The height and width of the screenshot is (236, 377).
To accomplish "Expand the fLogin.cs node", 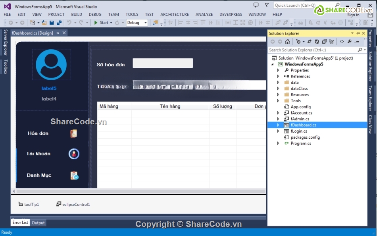I will point(278,131).
